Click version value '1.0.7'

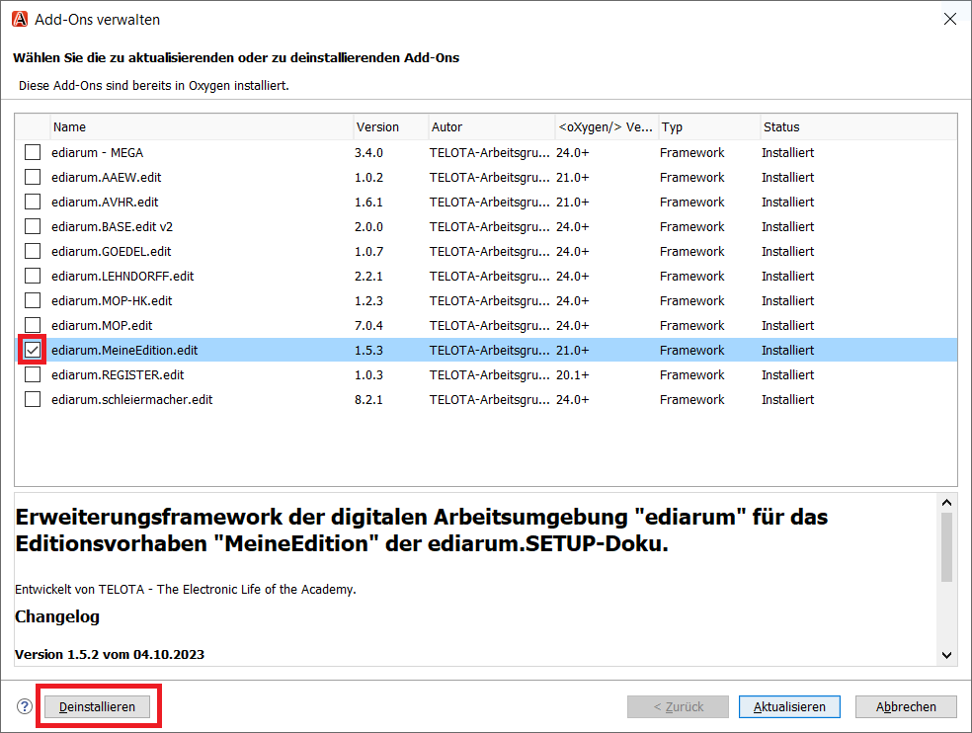368,251
